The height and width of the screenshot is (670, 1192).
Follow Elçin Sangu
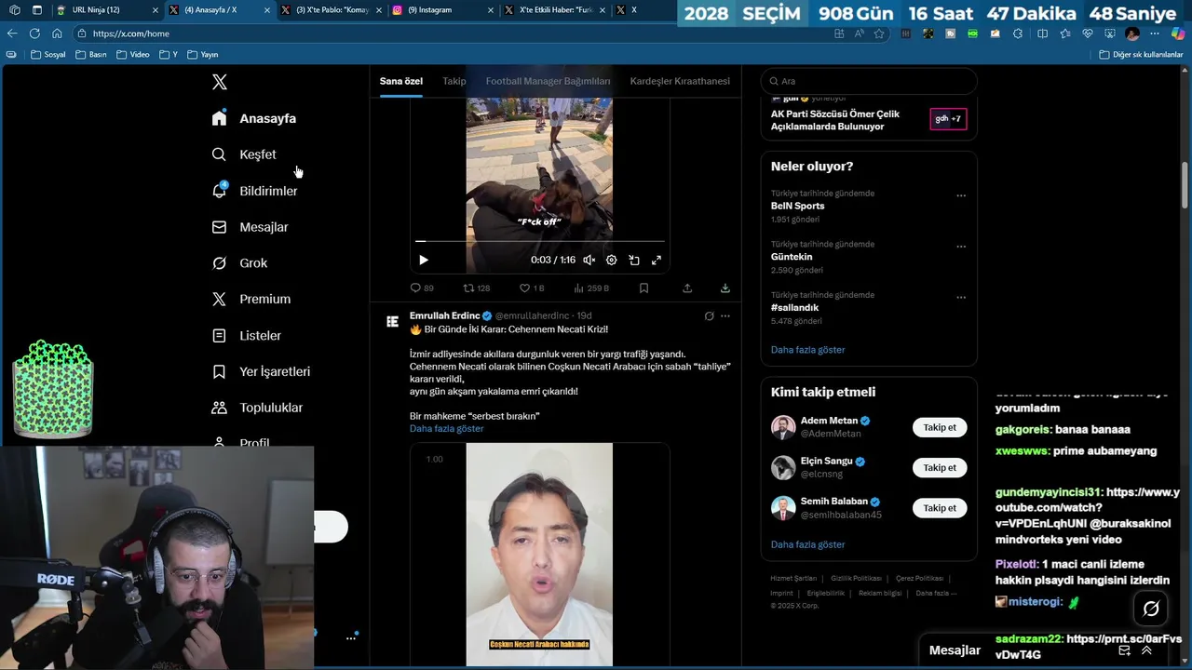(940, 468)
